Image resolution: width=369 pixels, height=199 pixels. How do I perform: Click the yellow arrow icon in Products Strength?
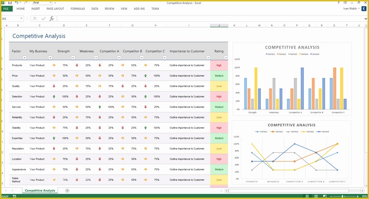[54, 65]
